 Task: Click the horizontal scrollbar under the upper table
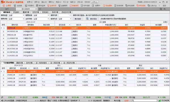tap(28, 59)
